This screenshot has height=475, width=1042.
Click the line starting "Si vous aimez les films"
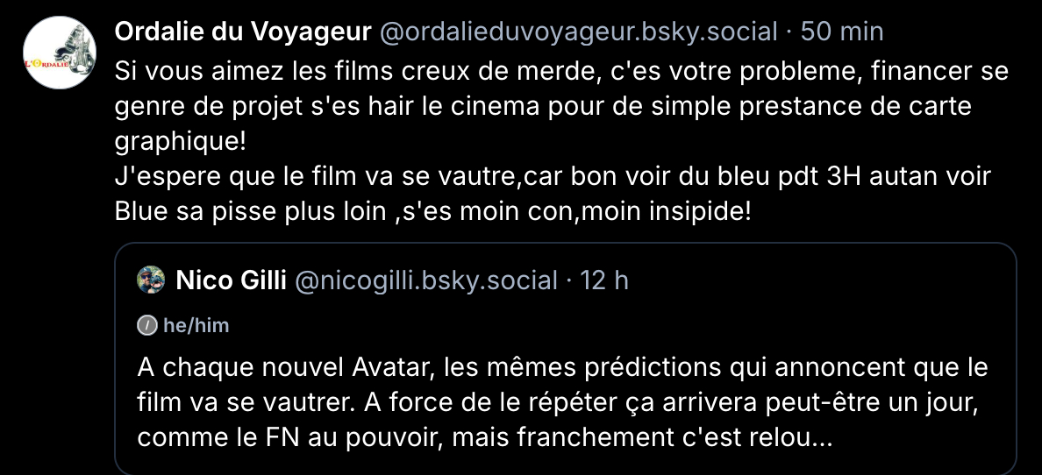point(561,70)
